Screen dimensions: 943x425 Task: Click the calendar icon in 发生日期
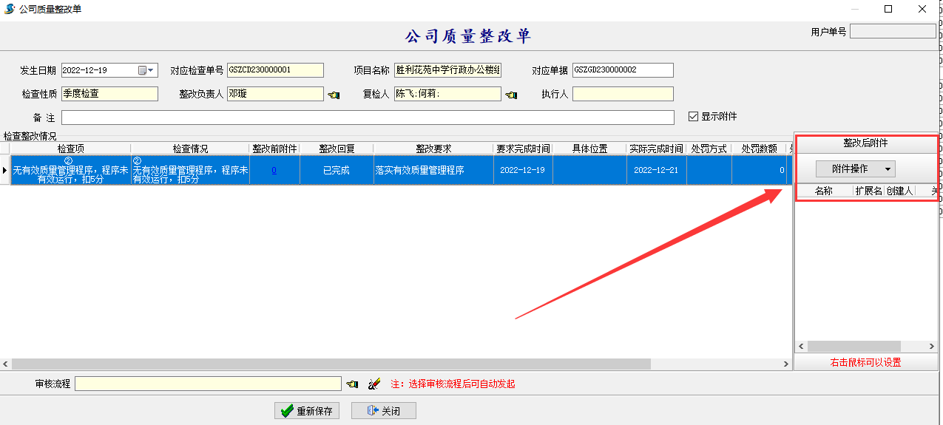pos(142,70)
